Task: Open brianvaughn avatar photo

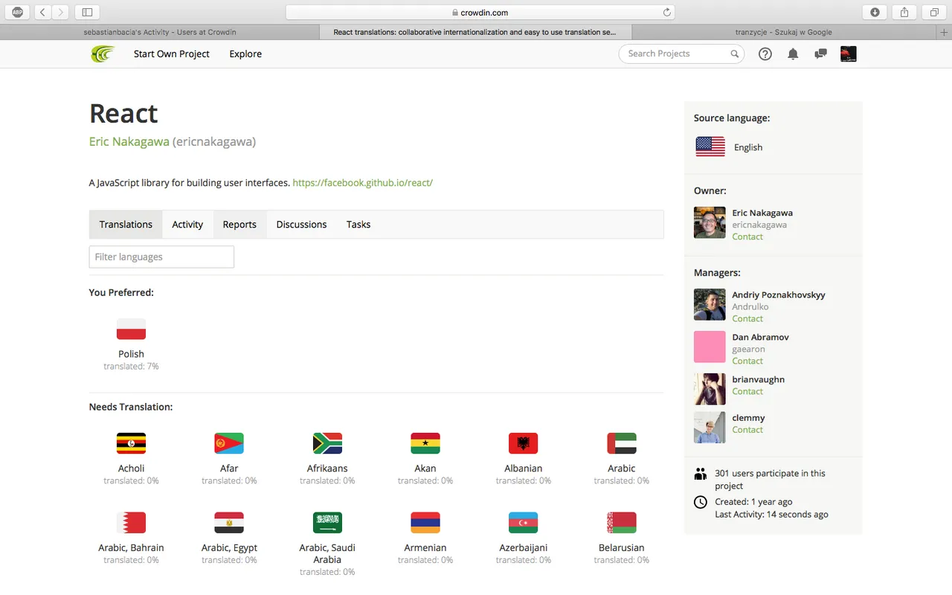Action: pyautogui.click(x=710, y=389)
